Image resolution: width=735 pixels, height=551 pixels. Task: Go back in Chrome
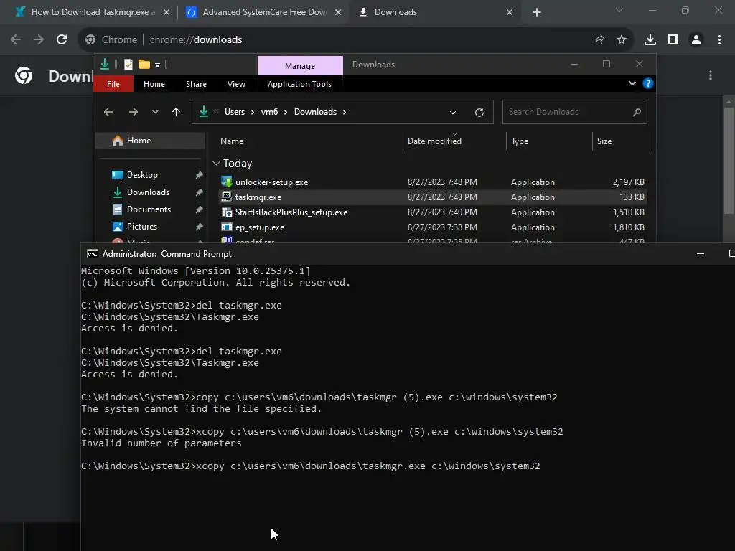[16, 40]
